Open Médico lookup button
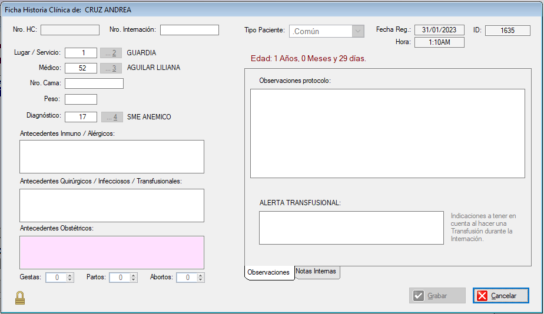544x314 pixels. click(111, 68)
